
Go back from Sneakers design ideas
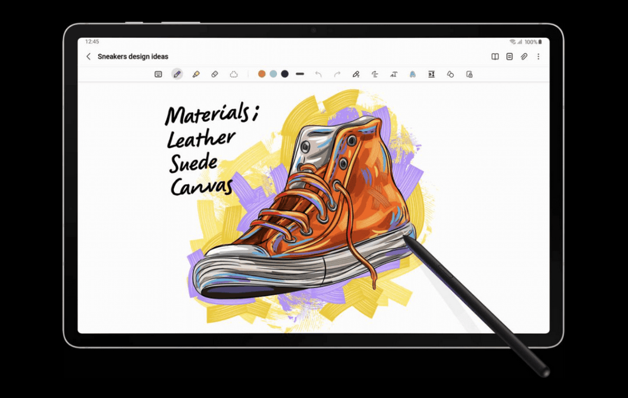coord(89,57)
